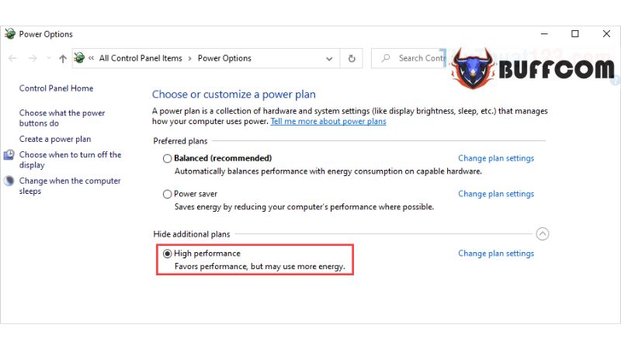Viewport: 621px width, 349px height.
Task: Open Create a power plan link
Action: click(x=55, y=139)
